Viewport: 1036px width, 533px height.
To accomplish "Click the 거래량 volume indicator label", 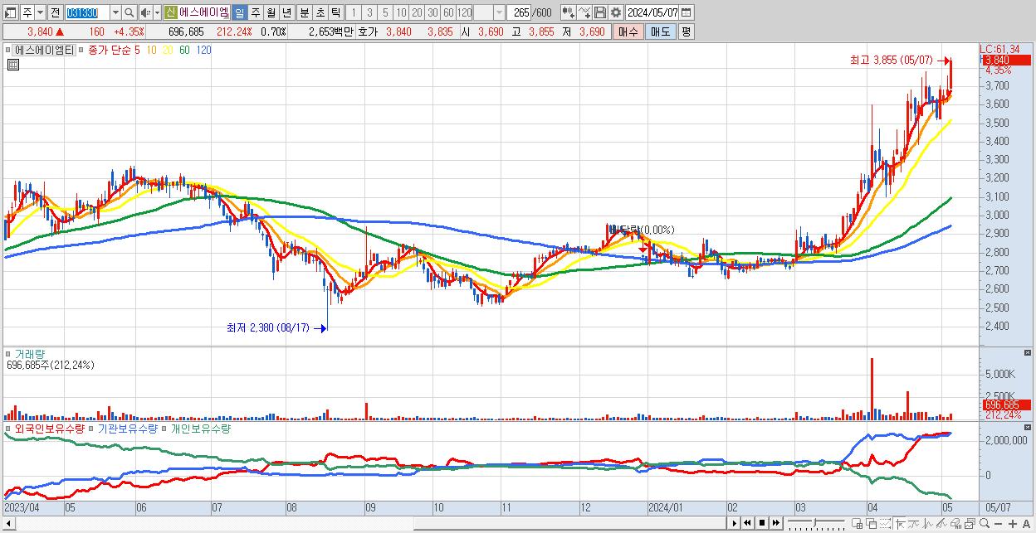I will coord(30,354).
